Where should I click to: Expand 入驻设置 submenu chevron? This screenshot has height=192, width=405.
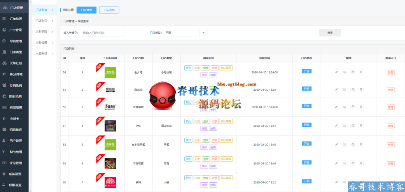pyautogui.click(x=53, y=43)
